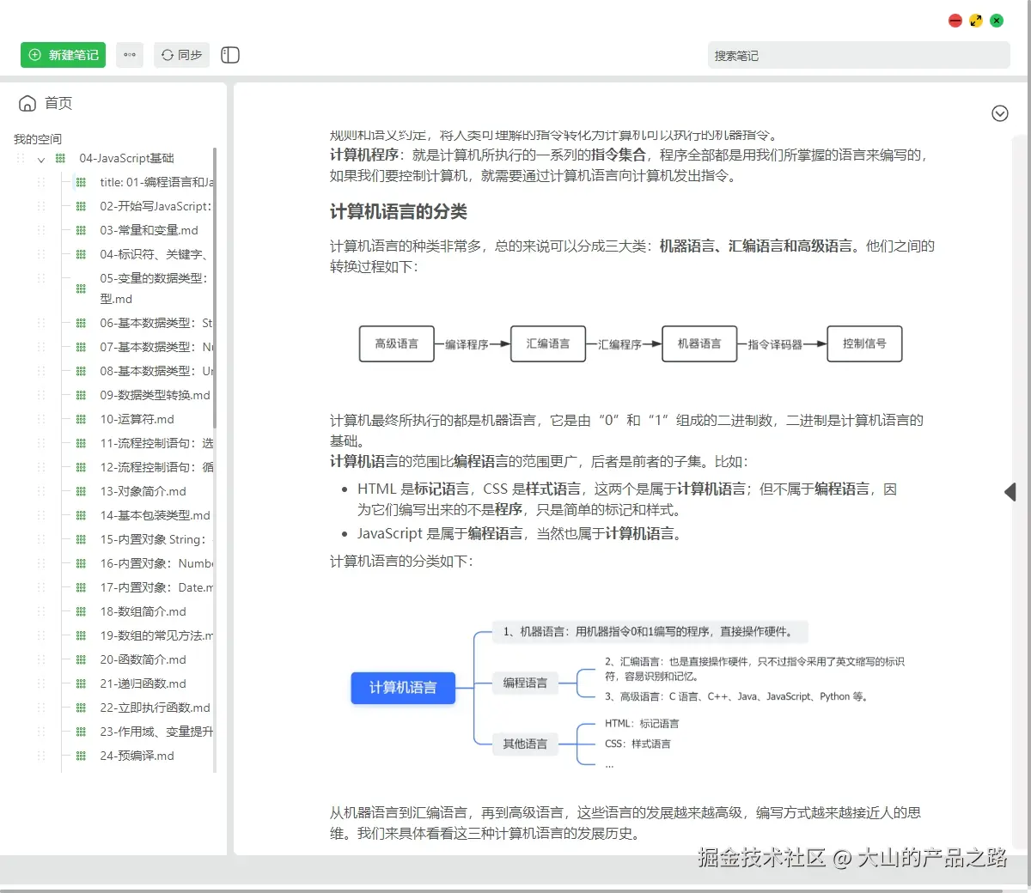Click grid icon beside 24-预编译.md
This screenshot has width=1031, height=893.
click(x=81, y=756)
